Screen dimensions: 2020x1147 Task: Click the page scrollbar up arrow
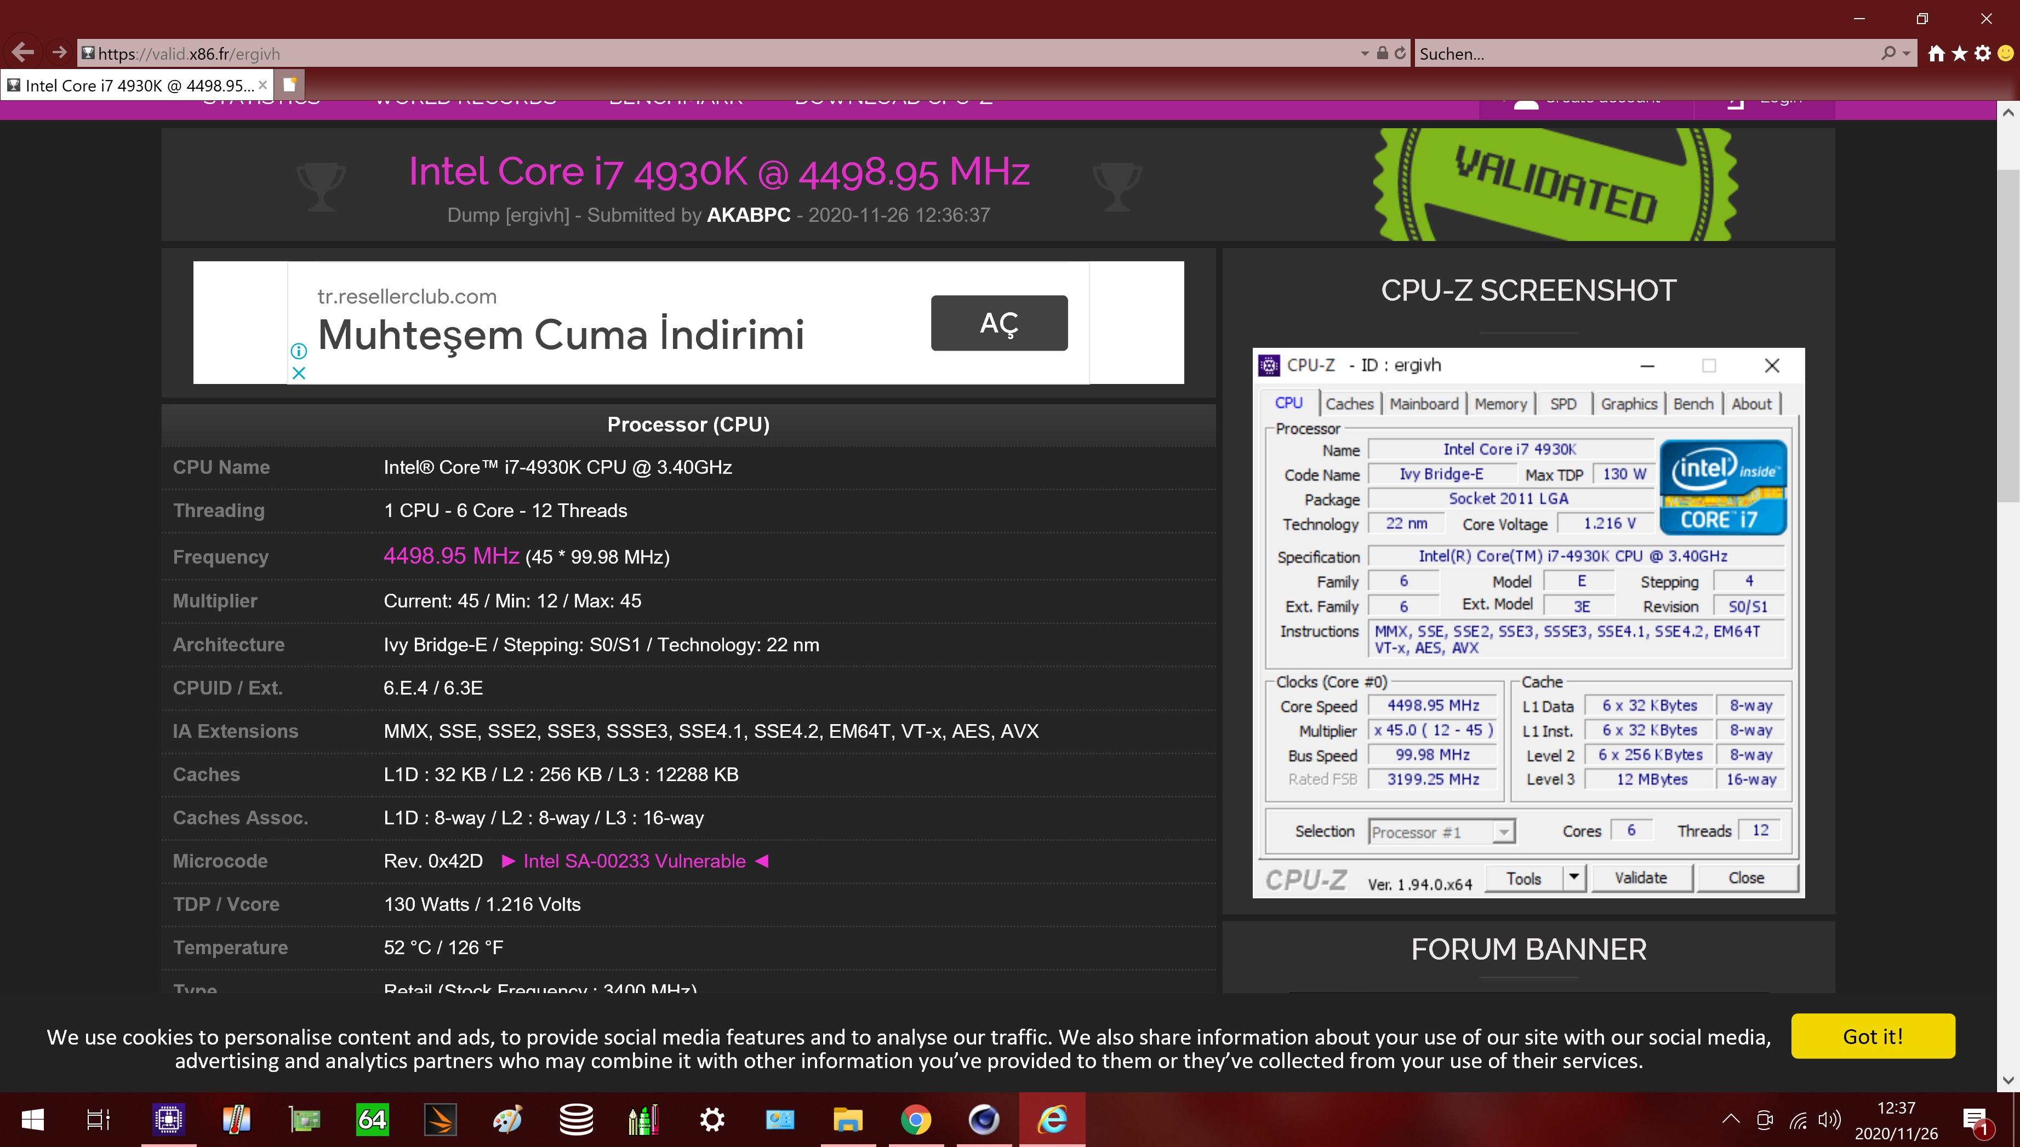click(x=2008, y=113)
